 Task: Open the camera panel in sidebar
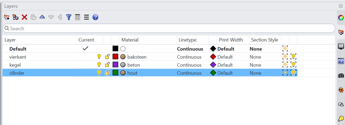pyautogui.click(x=341, y=75)
